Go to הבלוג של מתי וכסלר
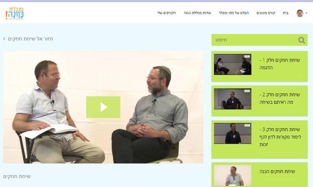Screen dimensions: 313x187 (234, 13)
